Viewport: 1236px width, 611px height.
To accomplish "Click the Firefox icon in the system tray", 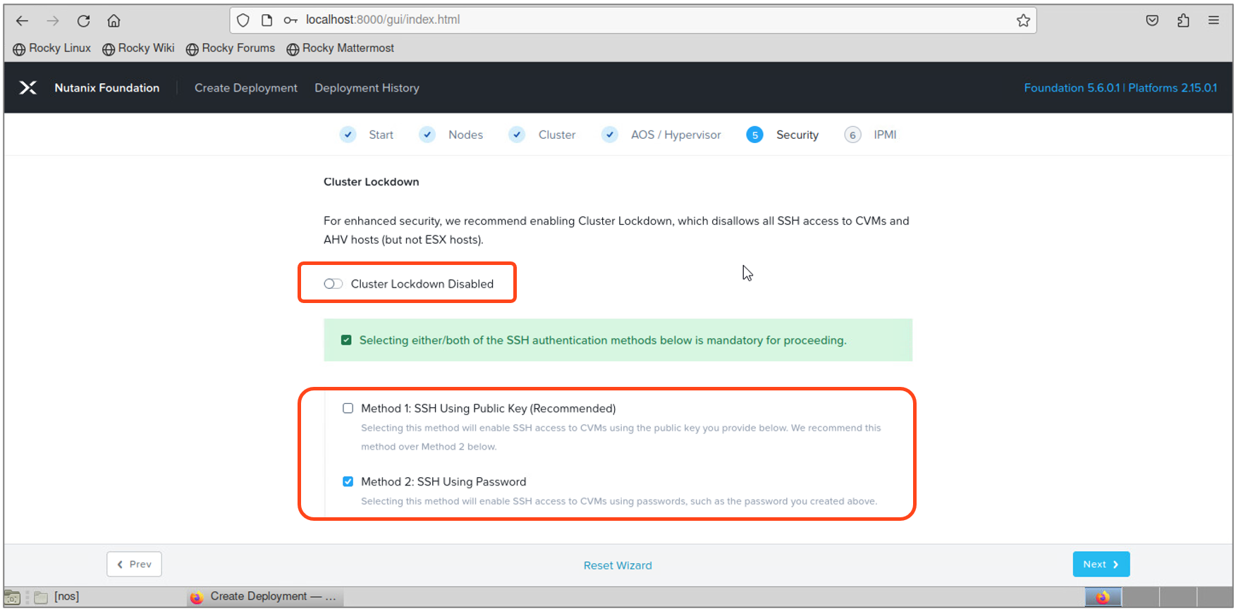I will [1103, 598].
